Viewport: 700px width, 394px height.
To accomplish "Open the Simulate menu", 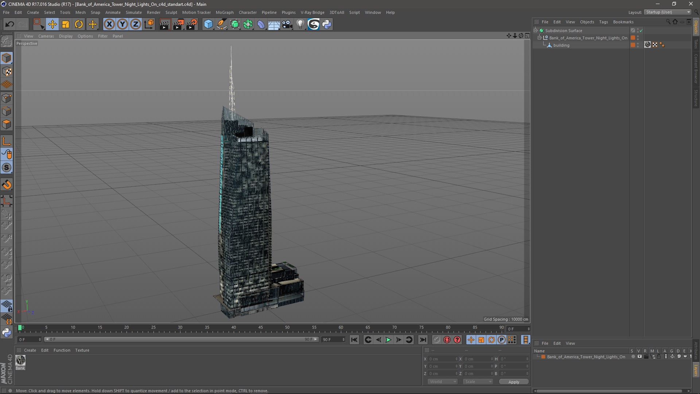I will point(134,12).
